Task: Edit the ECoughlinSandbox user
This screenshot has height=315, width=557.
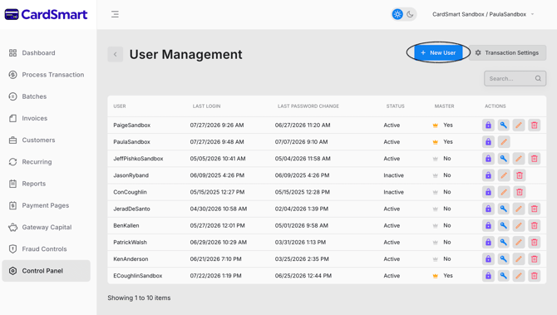Action: (x=519, y=275)
